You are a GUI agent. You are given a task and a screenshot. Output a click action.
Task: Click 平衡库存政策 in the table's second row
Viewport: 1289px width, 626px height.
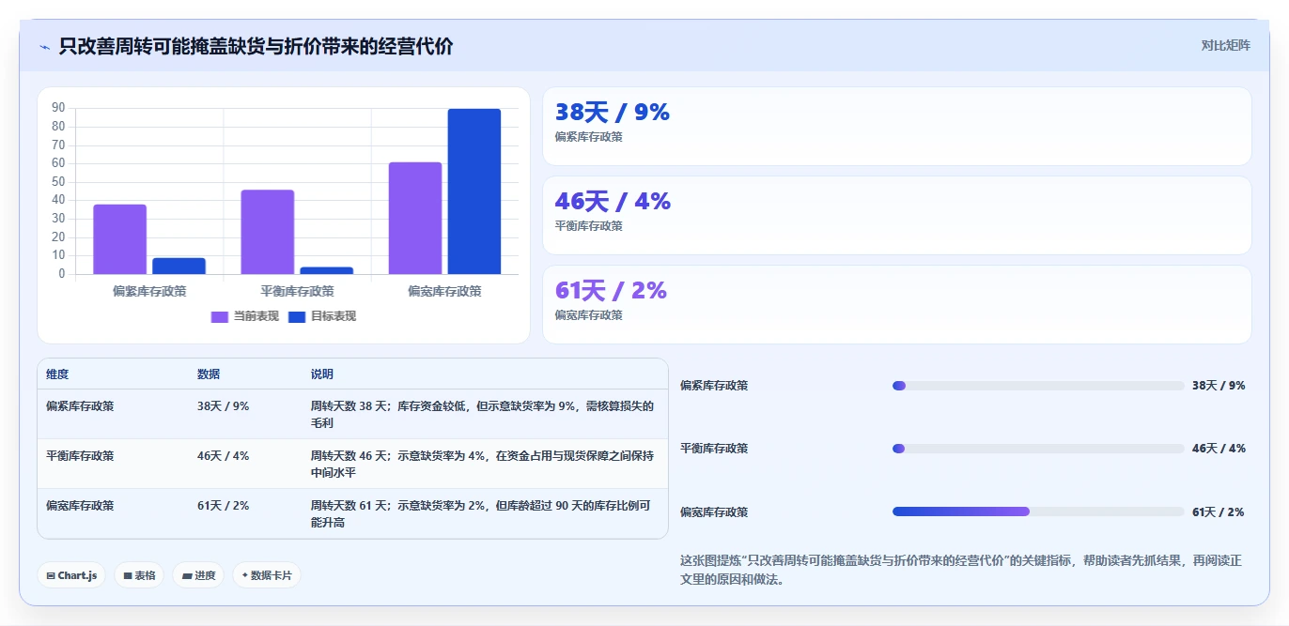coord(80,456)
